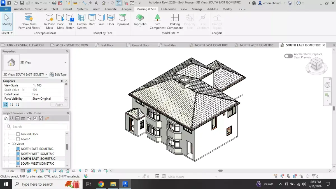The height and width of the screenshot is (189, 336).
Task: Open the Architecture ribbon tab
Action: (22, 9)
